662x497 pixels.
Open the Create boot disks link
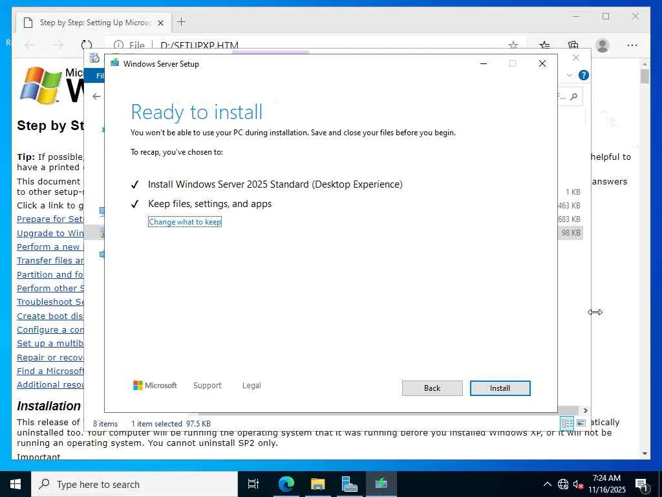50,316
